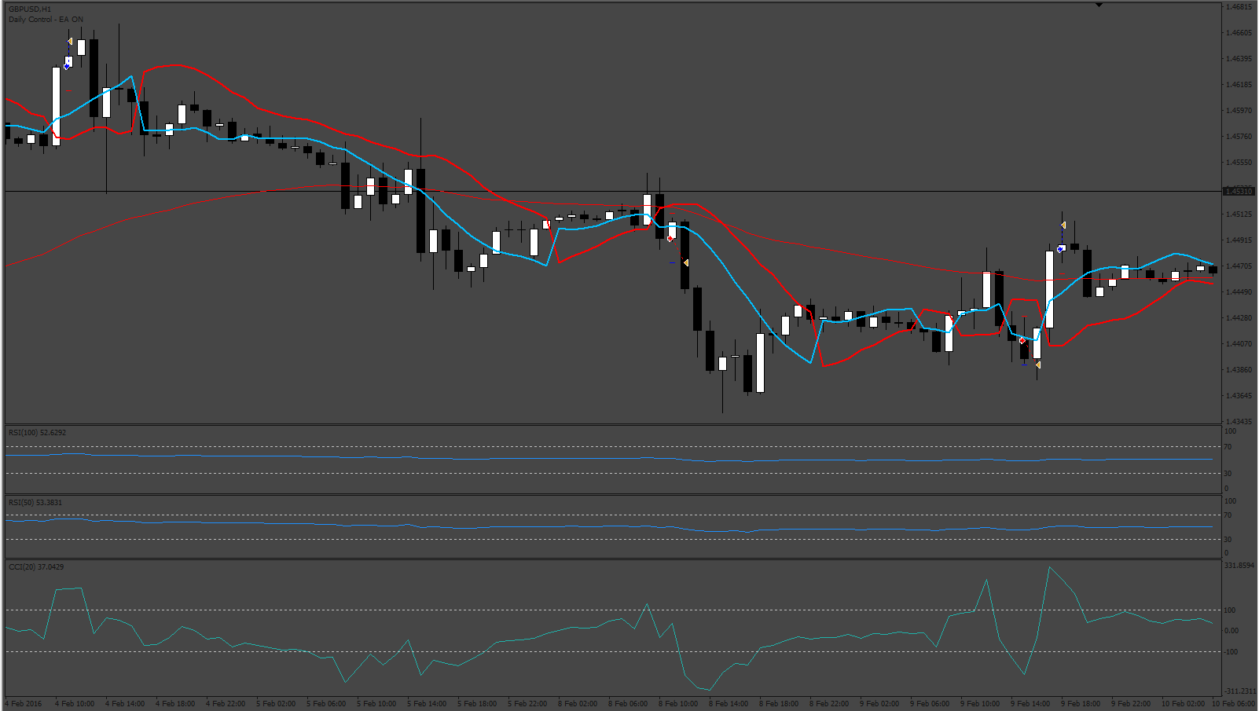Click the 1.45125 price scale label

click(x=1239, y=214)
